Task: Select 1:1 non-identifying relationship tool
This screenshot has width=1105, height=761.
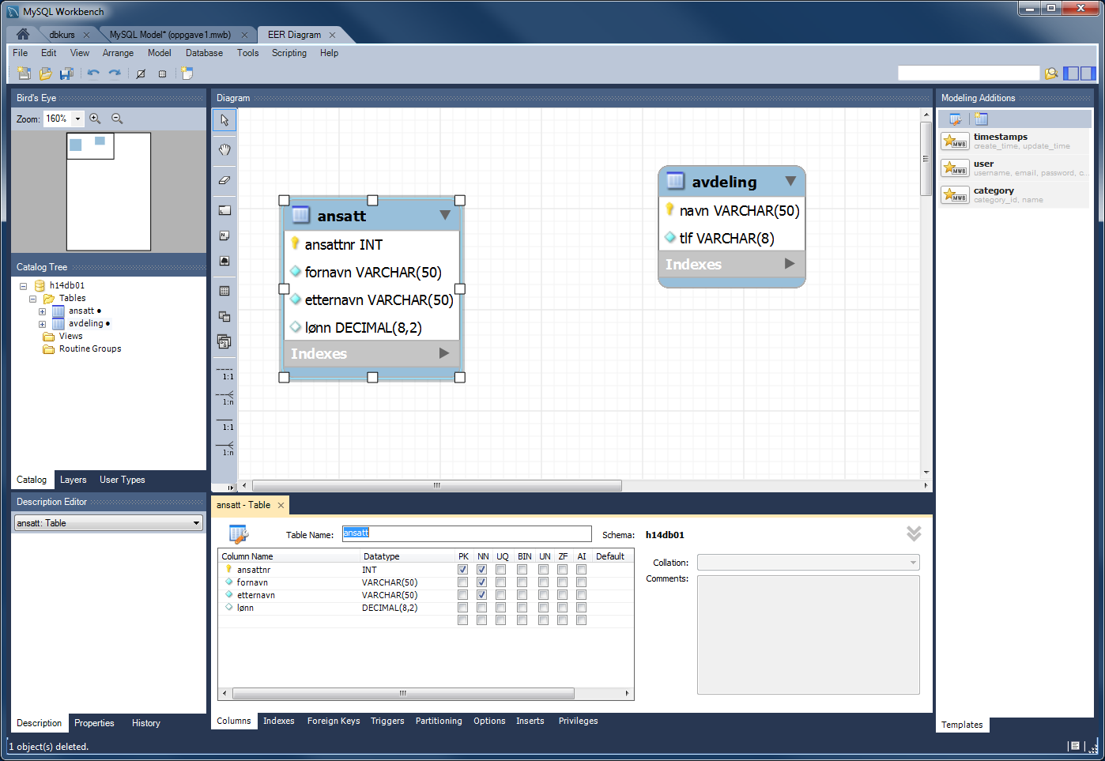Action: click(x=224, y=372)
